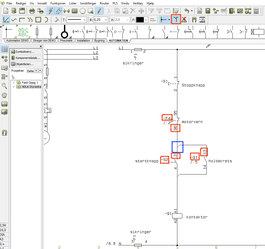
Task: Switch to the Prosjekter panel tab
Action: click(x=18, y=71)
